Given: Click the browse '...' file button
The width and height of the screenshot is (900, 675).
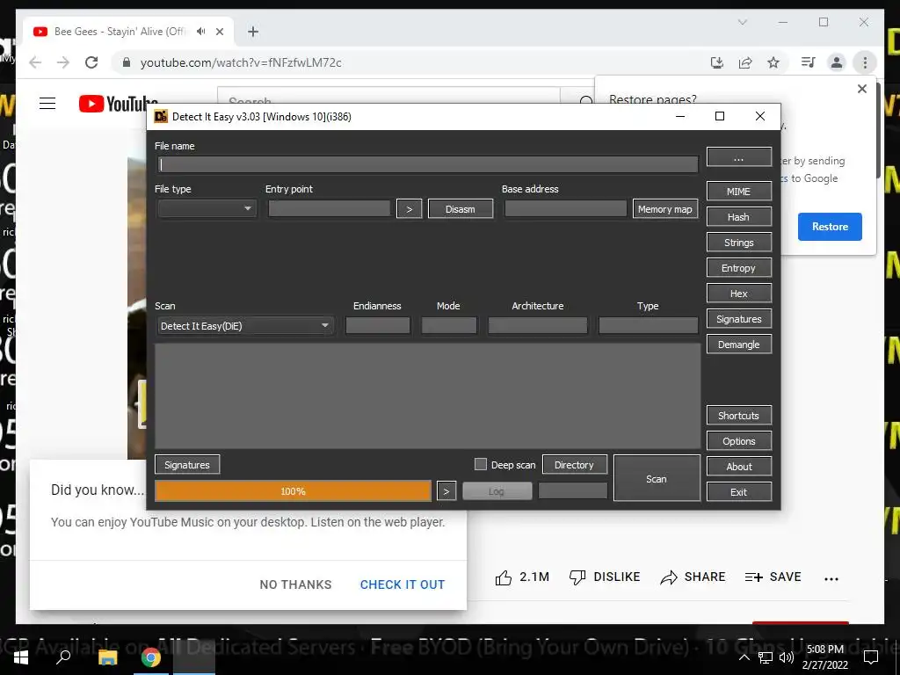Looking at the screenshot, I should pos(738,156).
